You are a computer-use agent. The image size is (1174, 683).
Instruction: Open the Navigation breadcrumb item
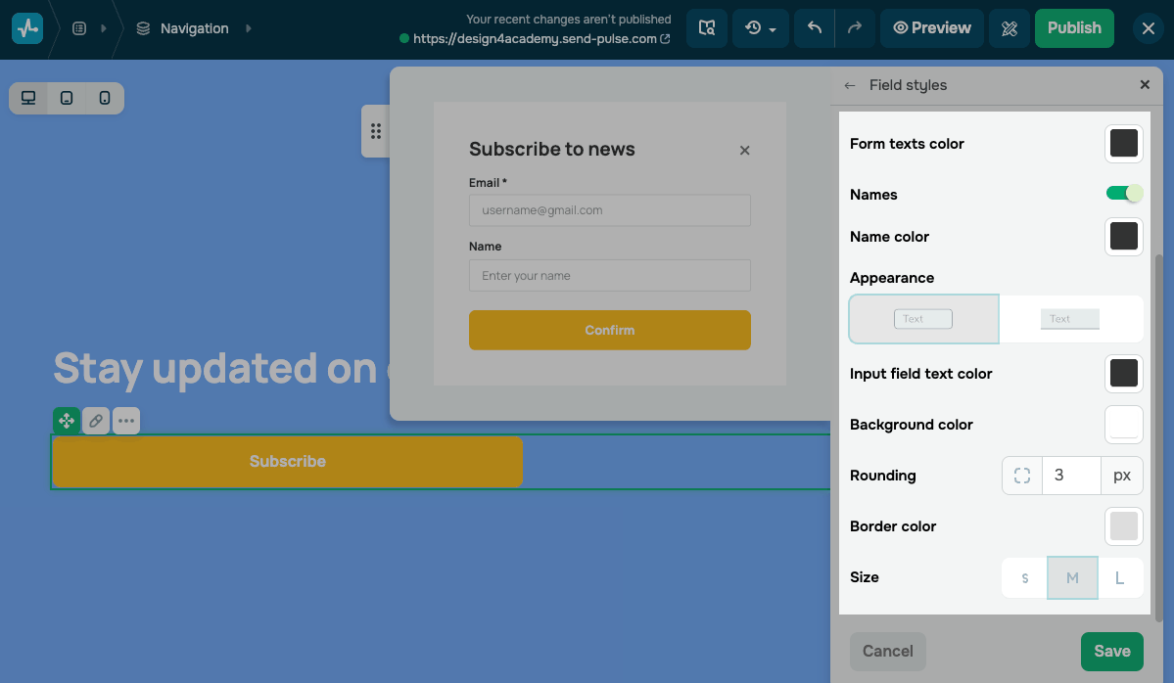coord(183,28)
